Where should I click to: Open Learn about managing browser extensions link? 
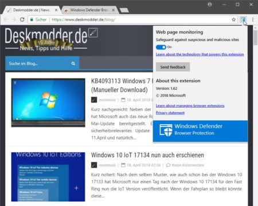coord(190,106)
